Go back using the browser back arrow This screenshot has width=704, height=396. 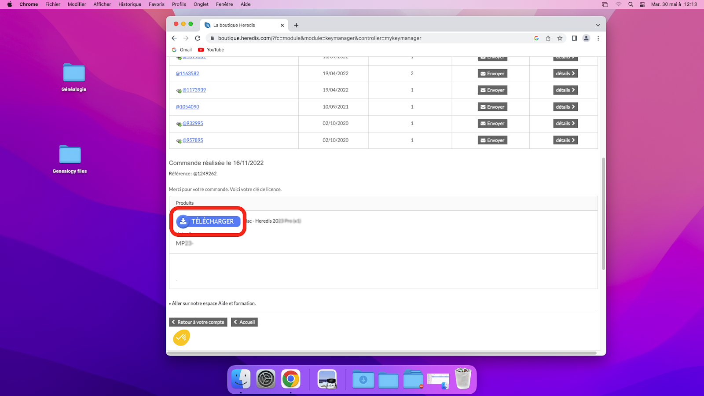tap(174, 38)
